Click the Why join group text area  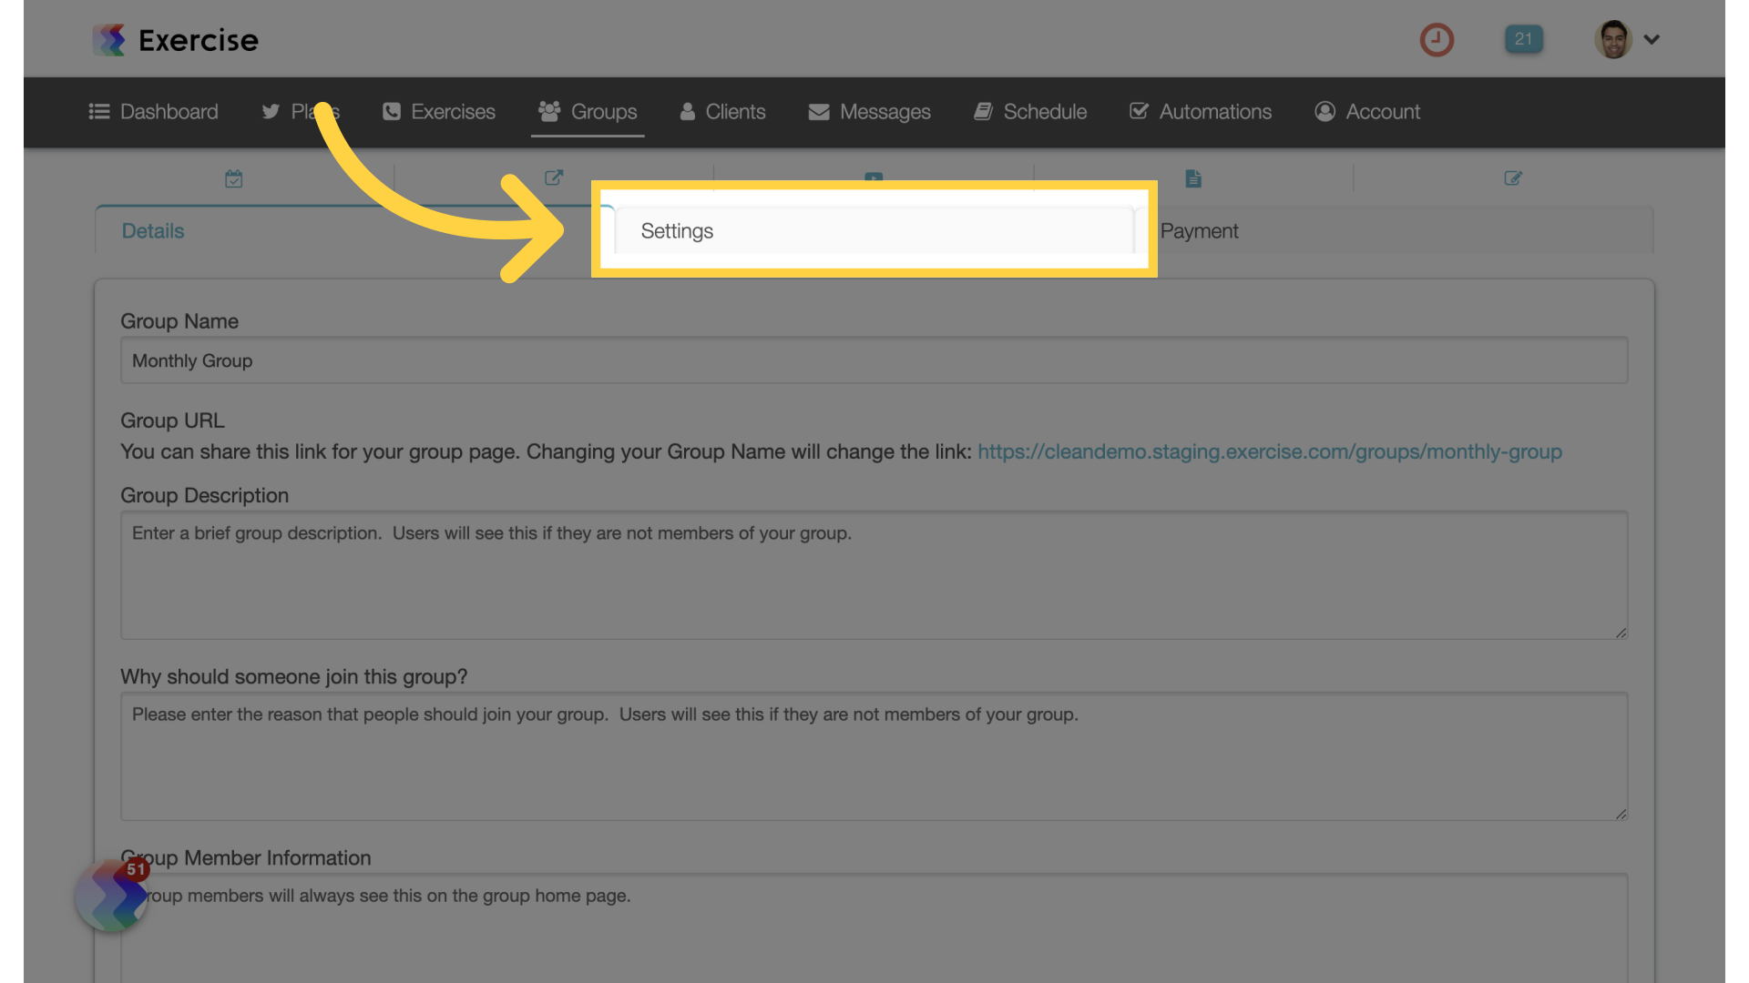click(x=874, y=755)
